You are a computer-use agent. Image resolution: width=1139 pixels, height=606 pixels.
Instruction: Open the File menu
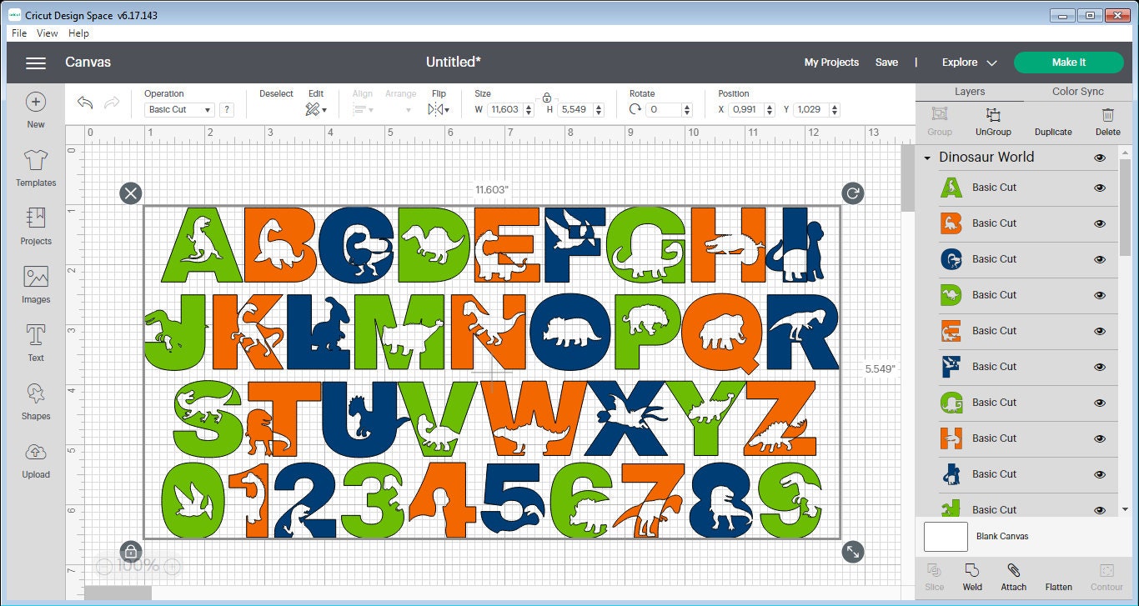pyautogui.click(x=18, y=33)
